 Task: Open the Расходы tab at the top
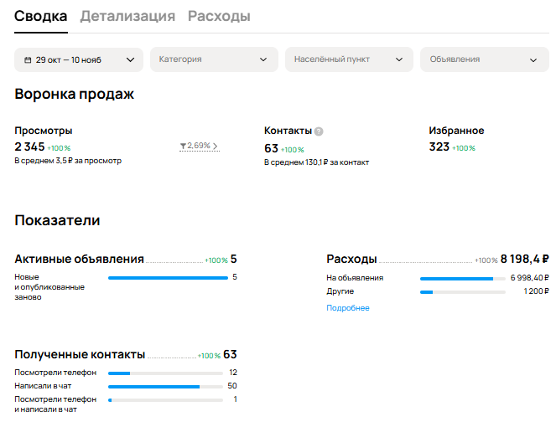(219, 16)
